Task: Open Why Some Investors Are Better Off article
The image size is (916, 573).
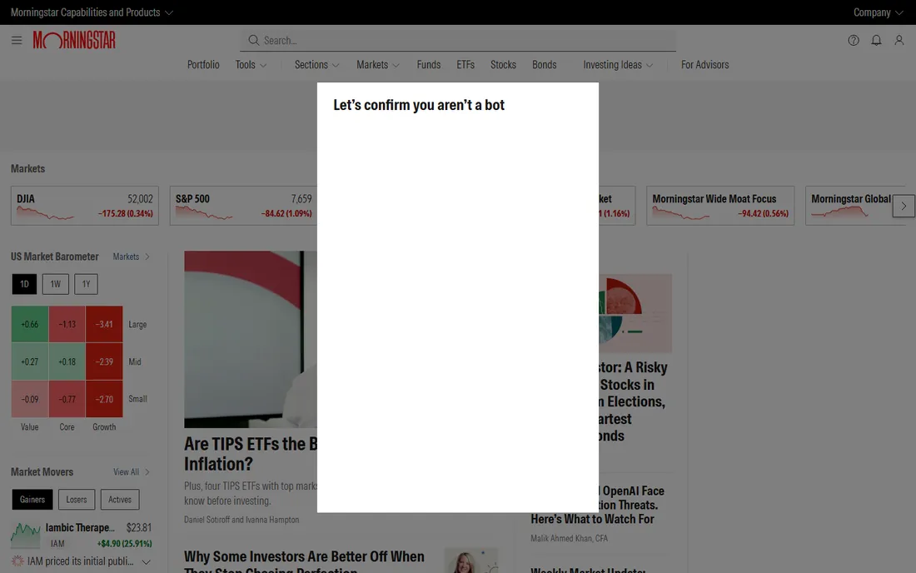Action: tap(304, 562)
